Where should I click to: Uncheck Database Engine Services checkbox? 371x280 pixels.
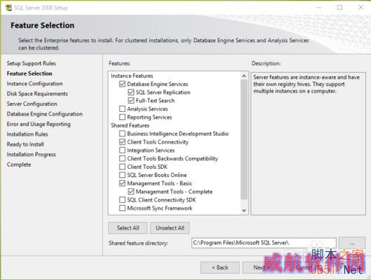(x=122, y=84)
